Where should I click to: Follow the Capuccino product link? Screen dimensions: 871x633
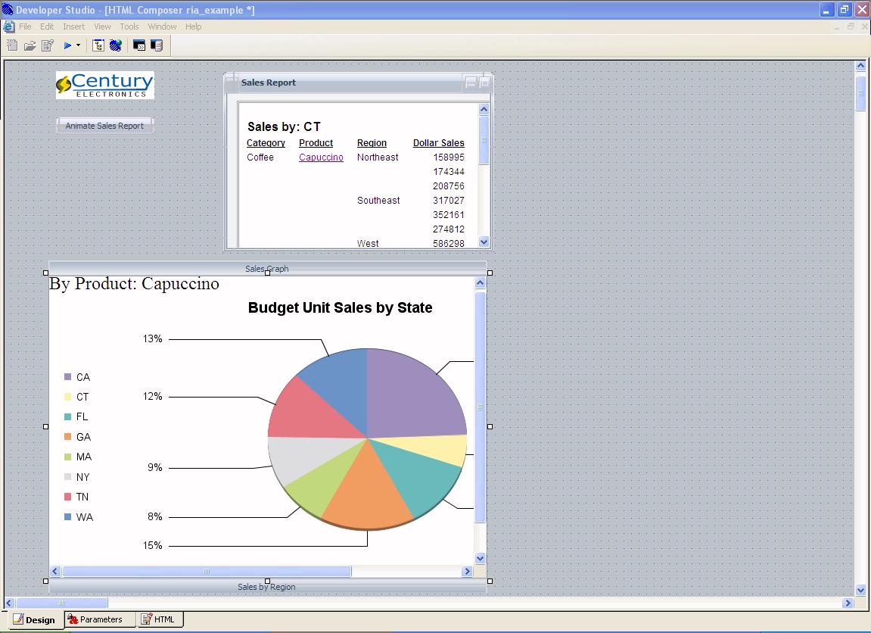pyautogui.click(x=321, y=157)
